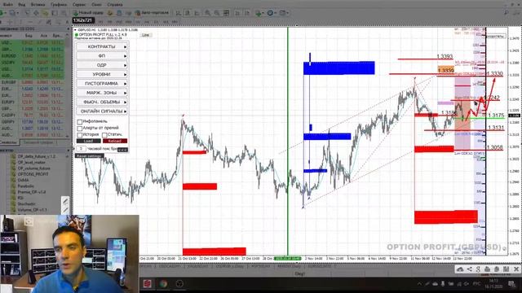The height and width of the screenshot is (293, 522).
Task: Expand the ОДР menu
Action: click(x=102, y=65)
